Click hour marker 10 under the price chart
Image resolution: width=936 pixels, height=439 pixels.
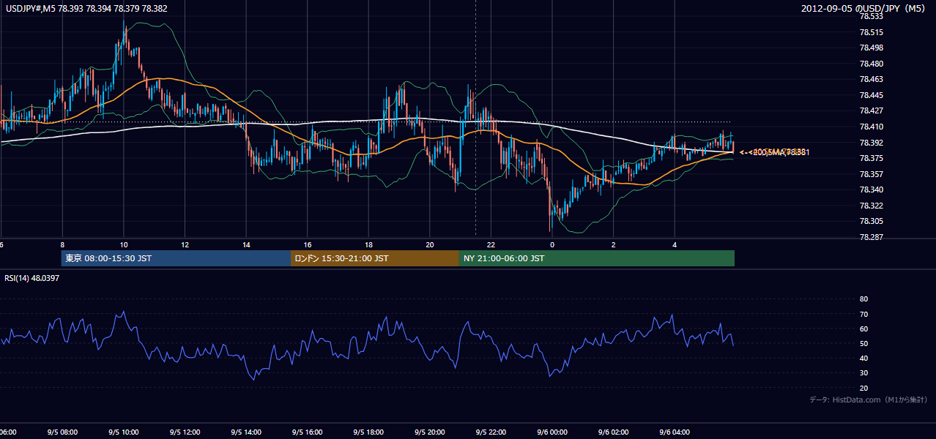click(x=124, y=245)
